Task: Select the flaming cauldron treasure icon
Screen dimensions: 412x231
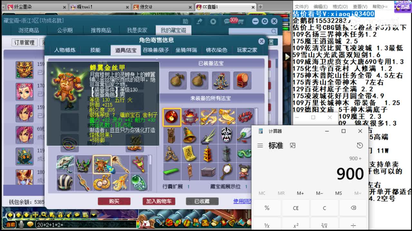Action: (190, 117)
